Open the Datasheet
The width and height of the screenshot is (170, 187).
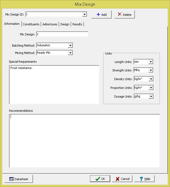coord(19,179)
